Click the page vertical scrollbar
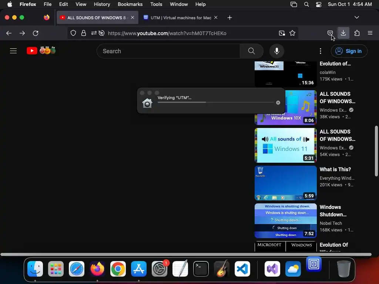Screen dimensions: 379x284 point(376,151)
